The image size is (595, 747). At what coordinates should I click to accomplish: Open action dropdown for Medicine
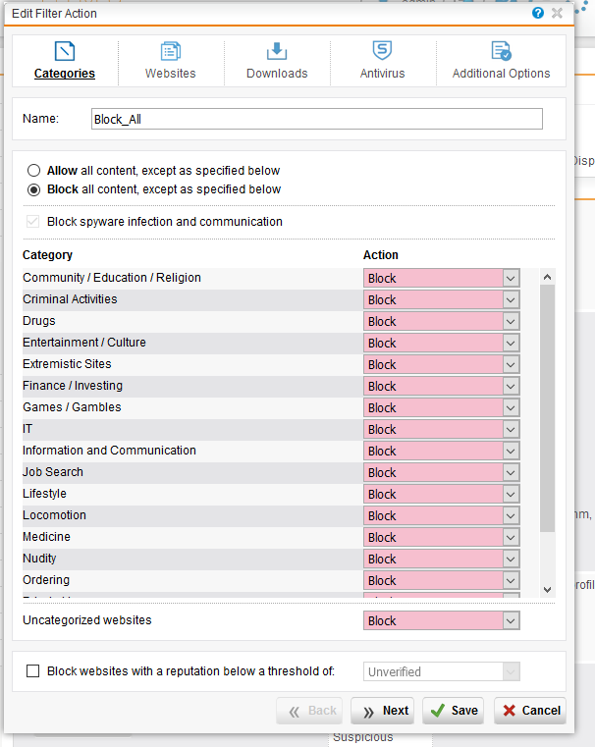click(x=442, y=537)
